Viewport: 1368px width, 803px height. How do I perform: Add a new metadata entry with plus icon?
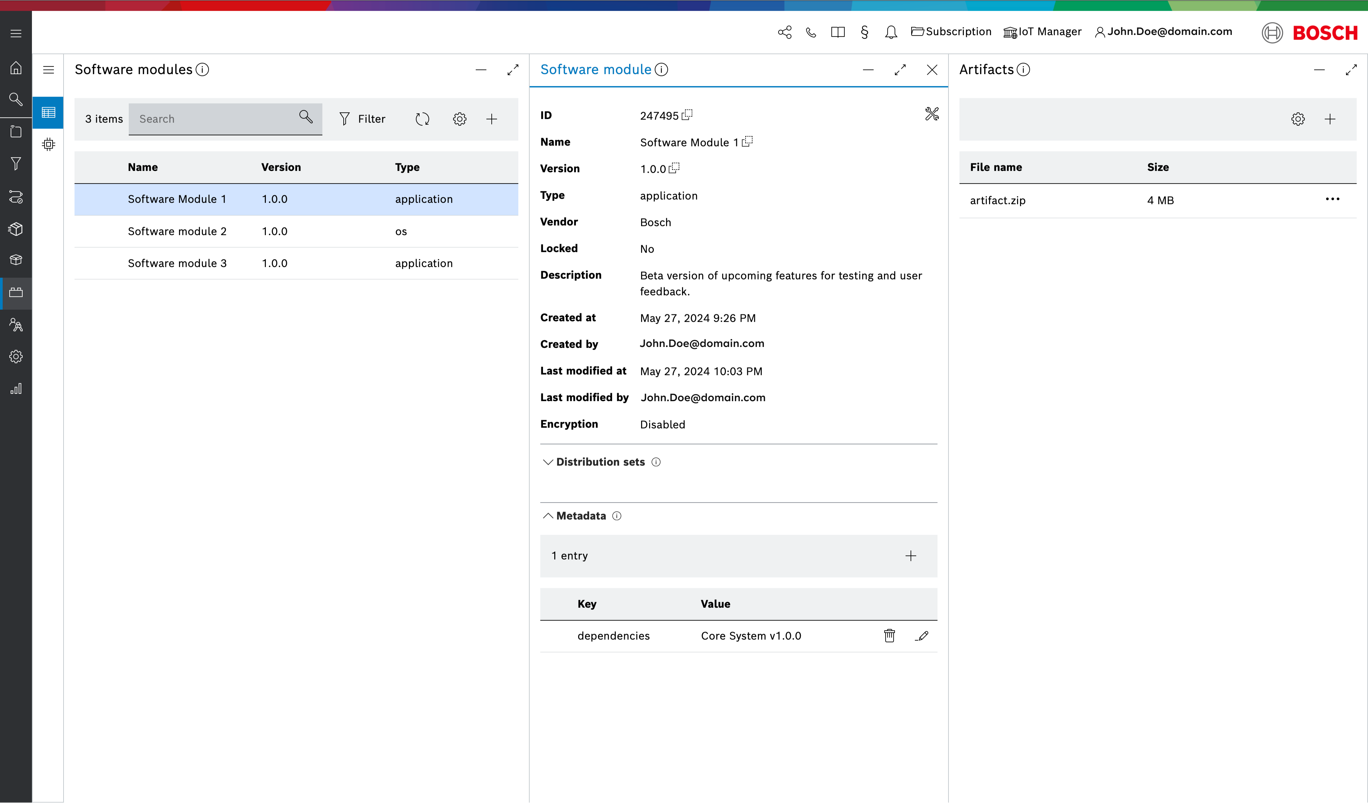point(910,556)
